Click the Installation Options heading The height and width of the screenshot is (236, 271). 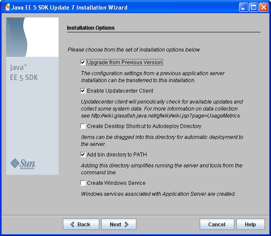91,28
